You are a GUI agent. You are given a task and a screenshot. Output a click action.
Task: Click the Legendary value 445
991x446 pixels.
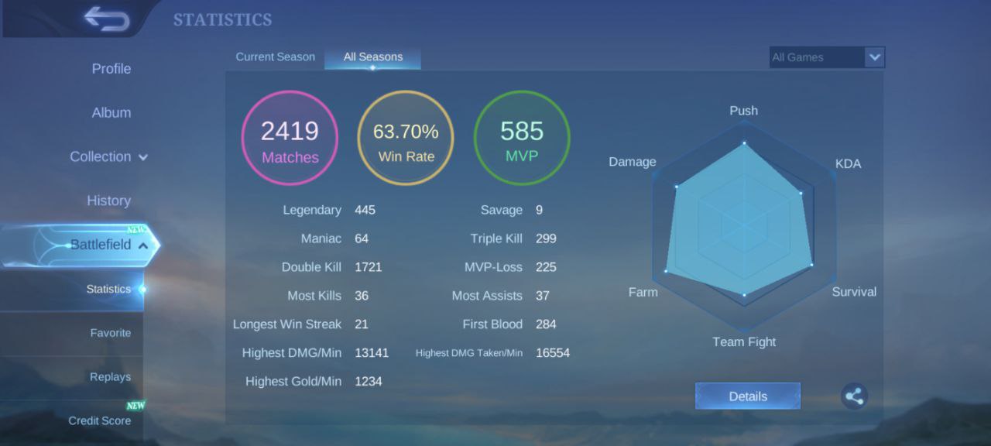[365, 210]
